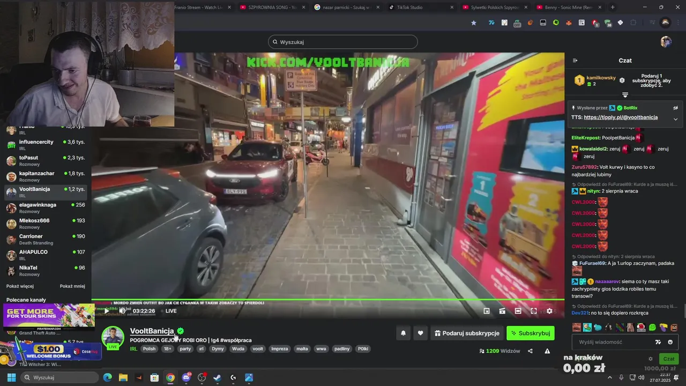The image size is (686, 386).
Task: Switch to the TikTok Studio browser tab
Action: point(420,8)
